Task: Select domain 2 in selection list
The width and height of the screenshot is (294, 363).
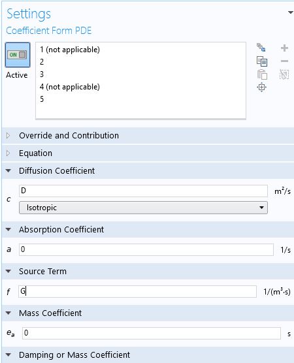Action: 42,62
